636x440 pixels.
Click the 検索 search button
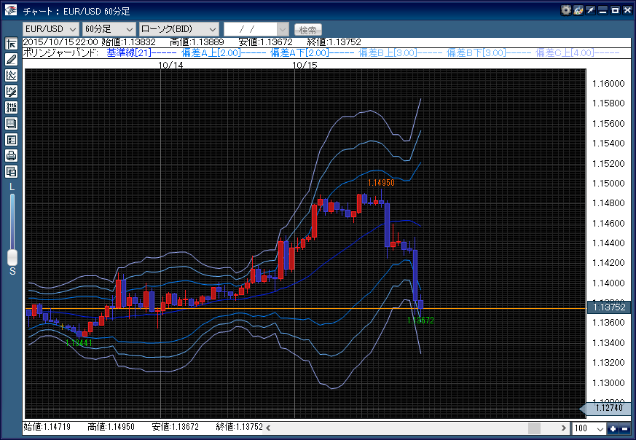tap(308, 30)
